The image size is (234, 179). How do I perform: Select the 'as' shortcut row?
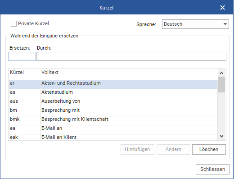tap(113, 93)
